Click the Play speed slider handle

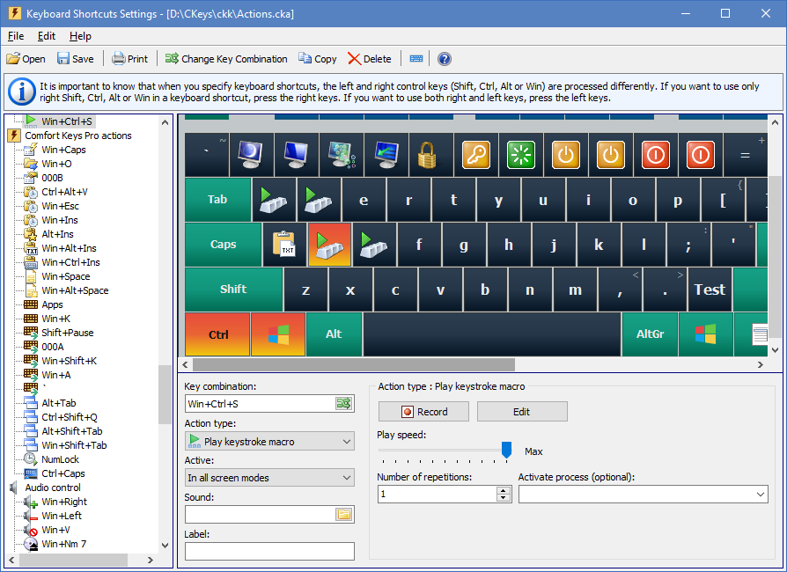506,450
